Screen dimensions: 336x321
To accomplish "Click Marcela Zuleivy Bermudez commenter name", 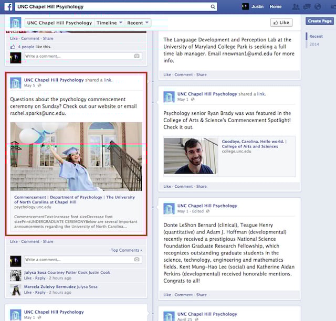I will [50, 287].
